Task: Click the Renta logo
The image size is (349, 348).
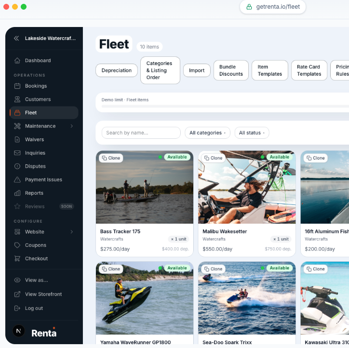Action: point(44,333)
